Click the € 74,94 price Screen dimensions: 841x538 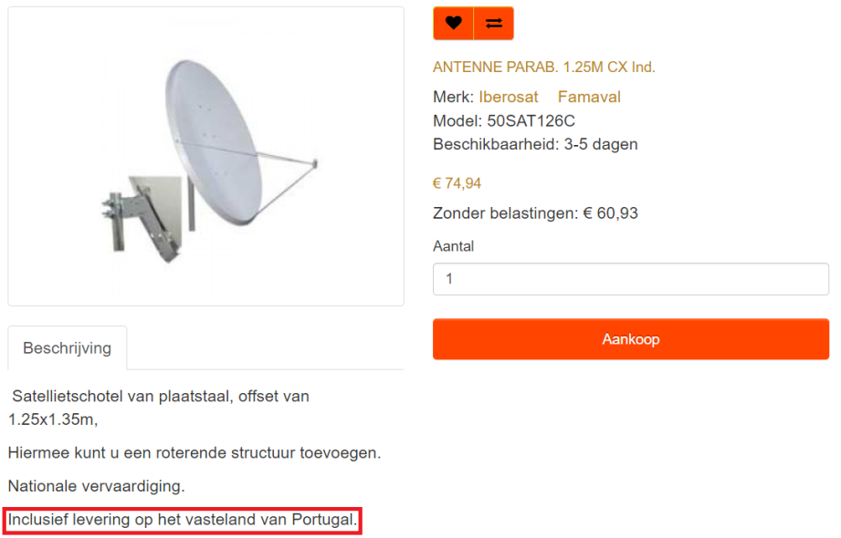(x=457, y=183)
